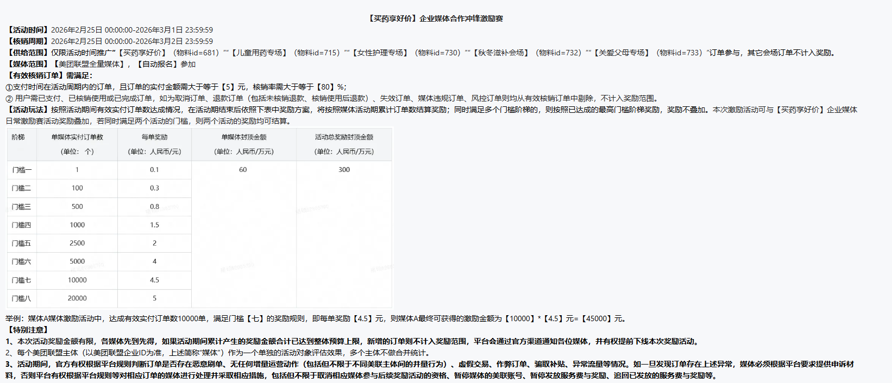Click the 门槛一 row label
Viewport: 892px width, 383px height.
(x=22, y=170)
